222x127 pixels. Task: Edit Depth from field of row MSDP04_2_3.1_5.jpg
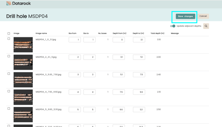[x=119, y=57]
